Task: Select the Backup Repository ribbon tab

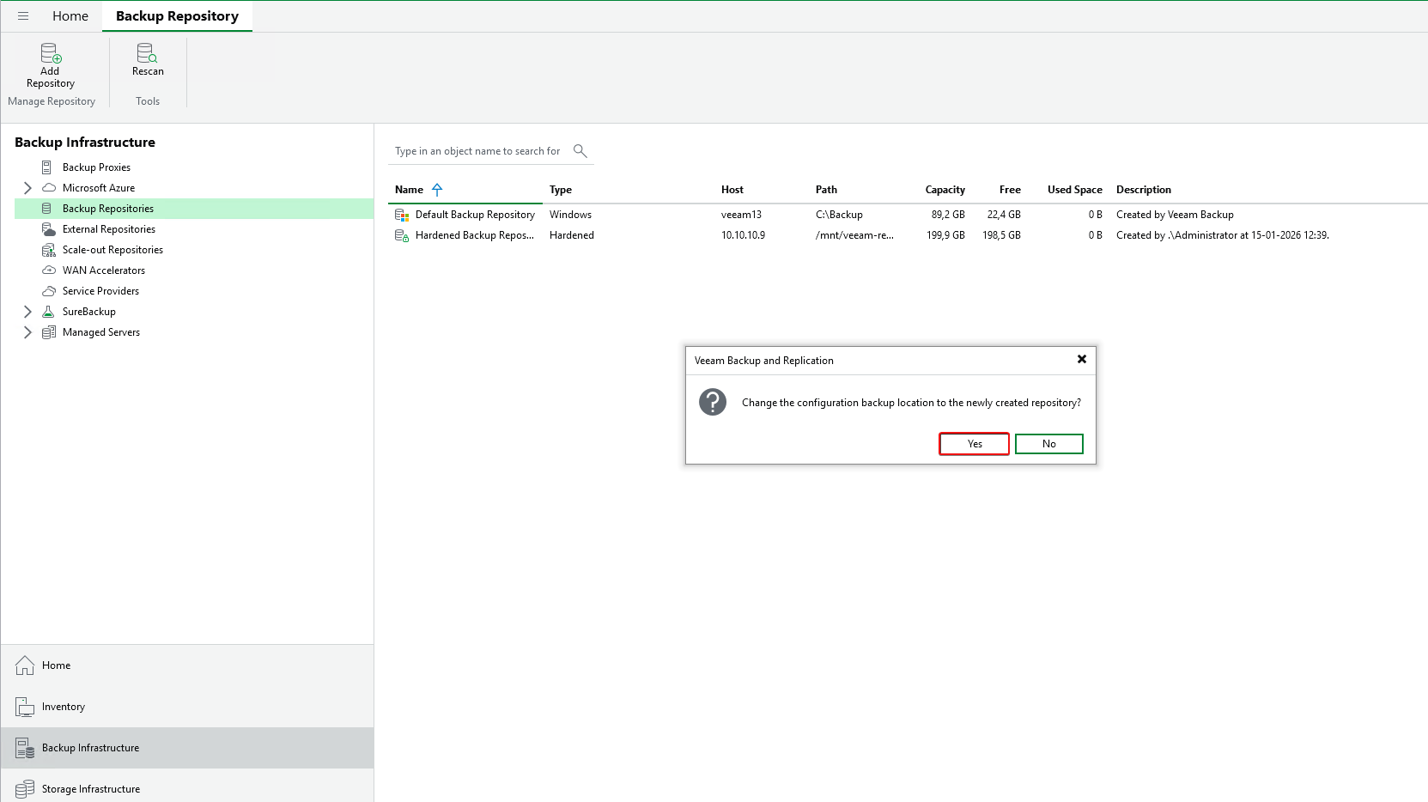Action: (177, 16)
